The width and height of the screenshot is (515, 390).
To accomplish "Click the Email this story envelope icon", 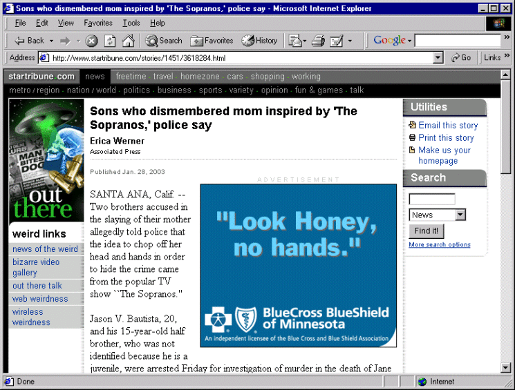I will (412, 125).
